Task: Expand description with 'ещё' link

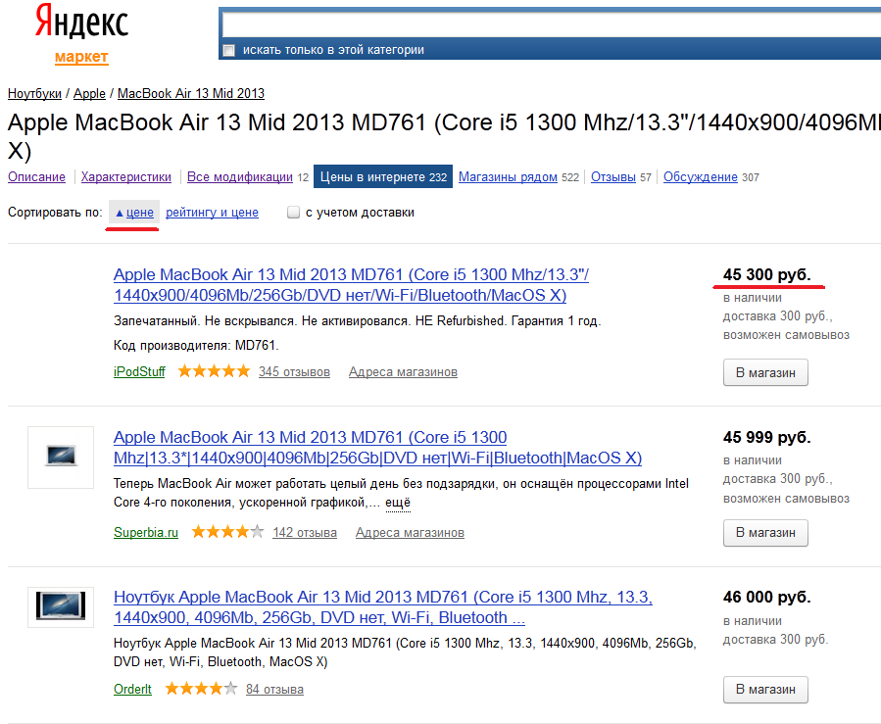Action: pyautogui.click(x=398, y=503)
